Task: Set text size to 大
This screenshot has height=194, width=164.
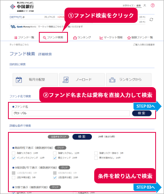Action: (145, 5)
